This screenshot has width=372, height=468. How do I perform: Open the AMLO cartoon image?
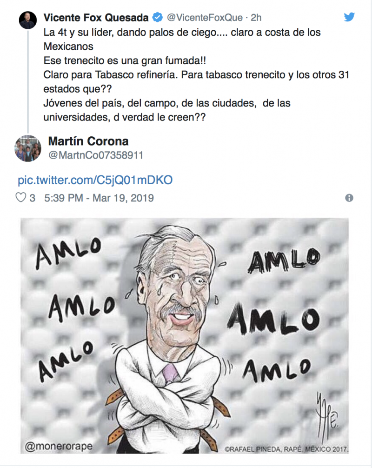(x=184, y=336)
